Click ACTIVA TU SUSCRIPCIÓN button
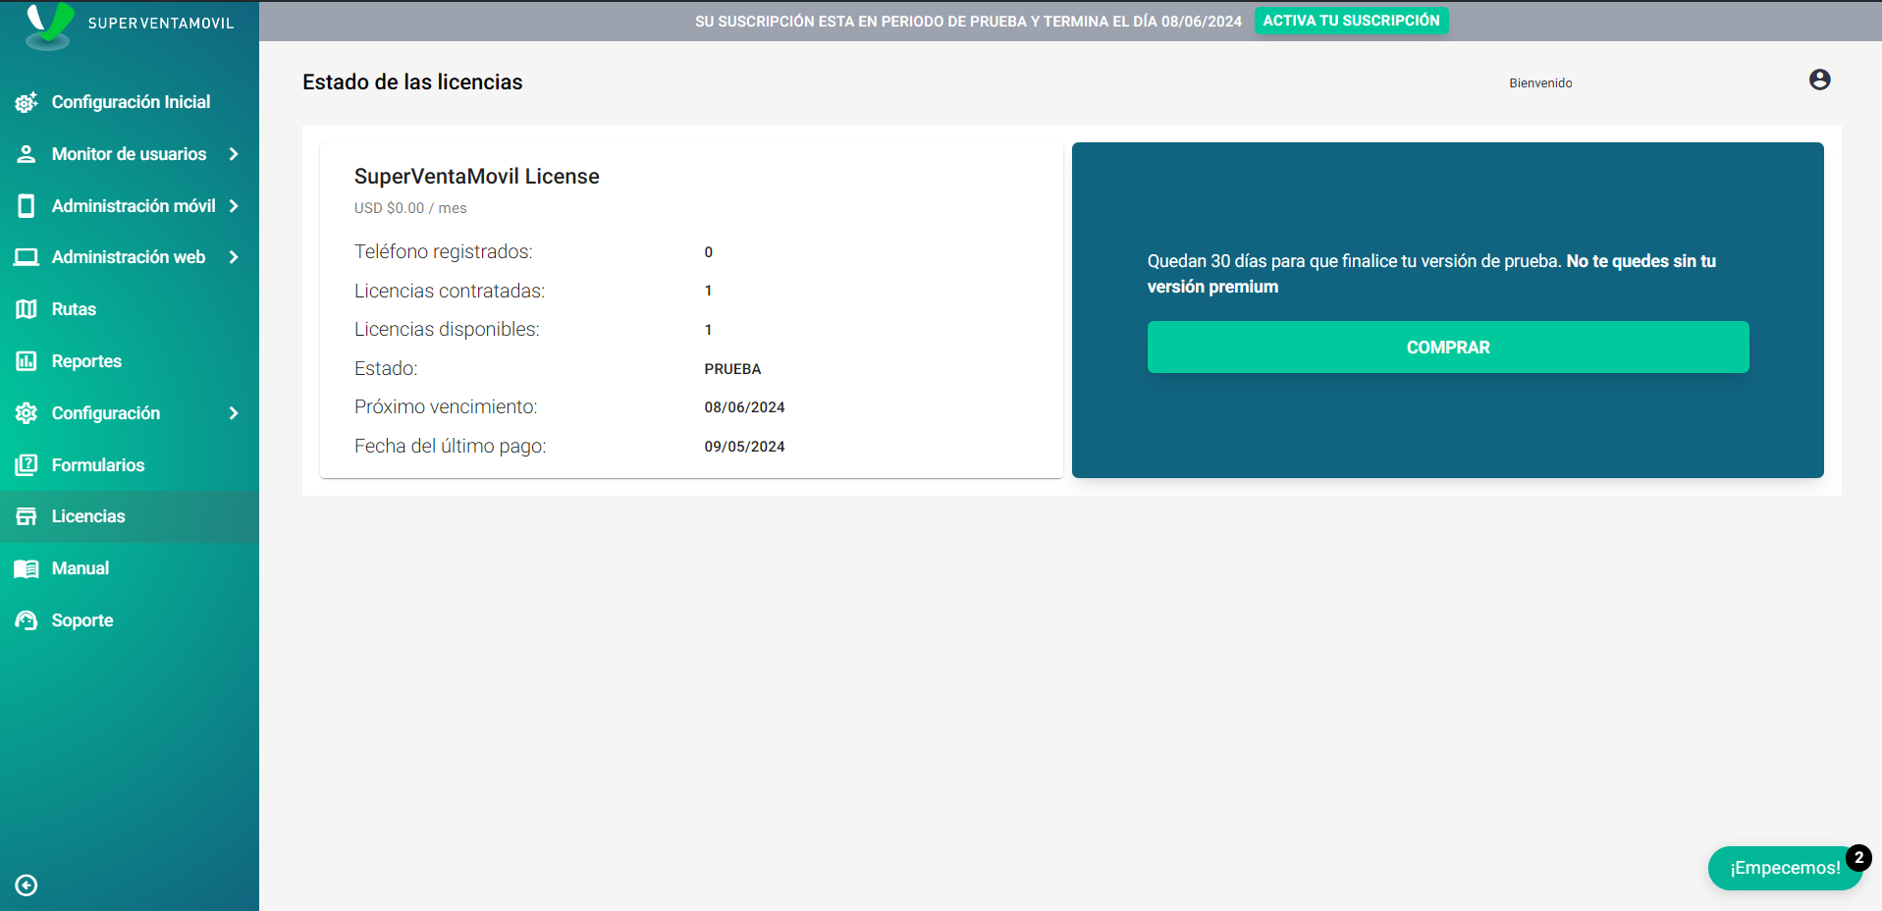 pos(1351,21)
